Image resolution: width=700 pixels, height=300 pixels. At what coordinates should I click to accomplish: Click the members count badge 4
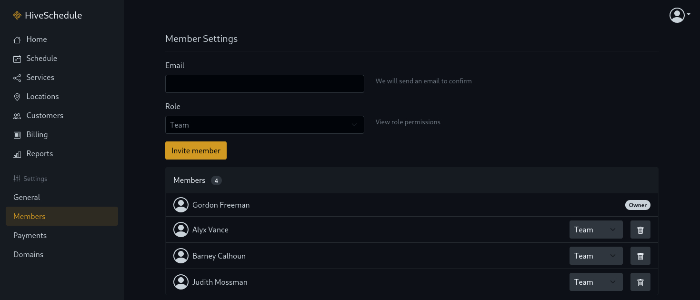point(216,180)
